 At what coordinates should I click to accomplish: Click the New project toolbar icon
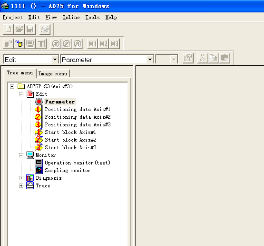(x=9, y=29)
